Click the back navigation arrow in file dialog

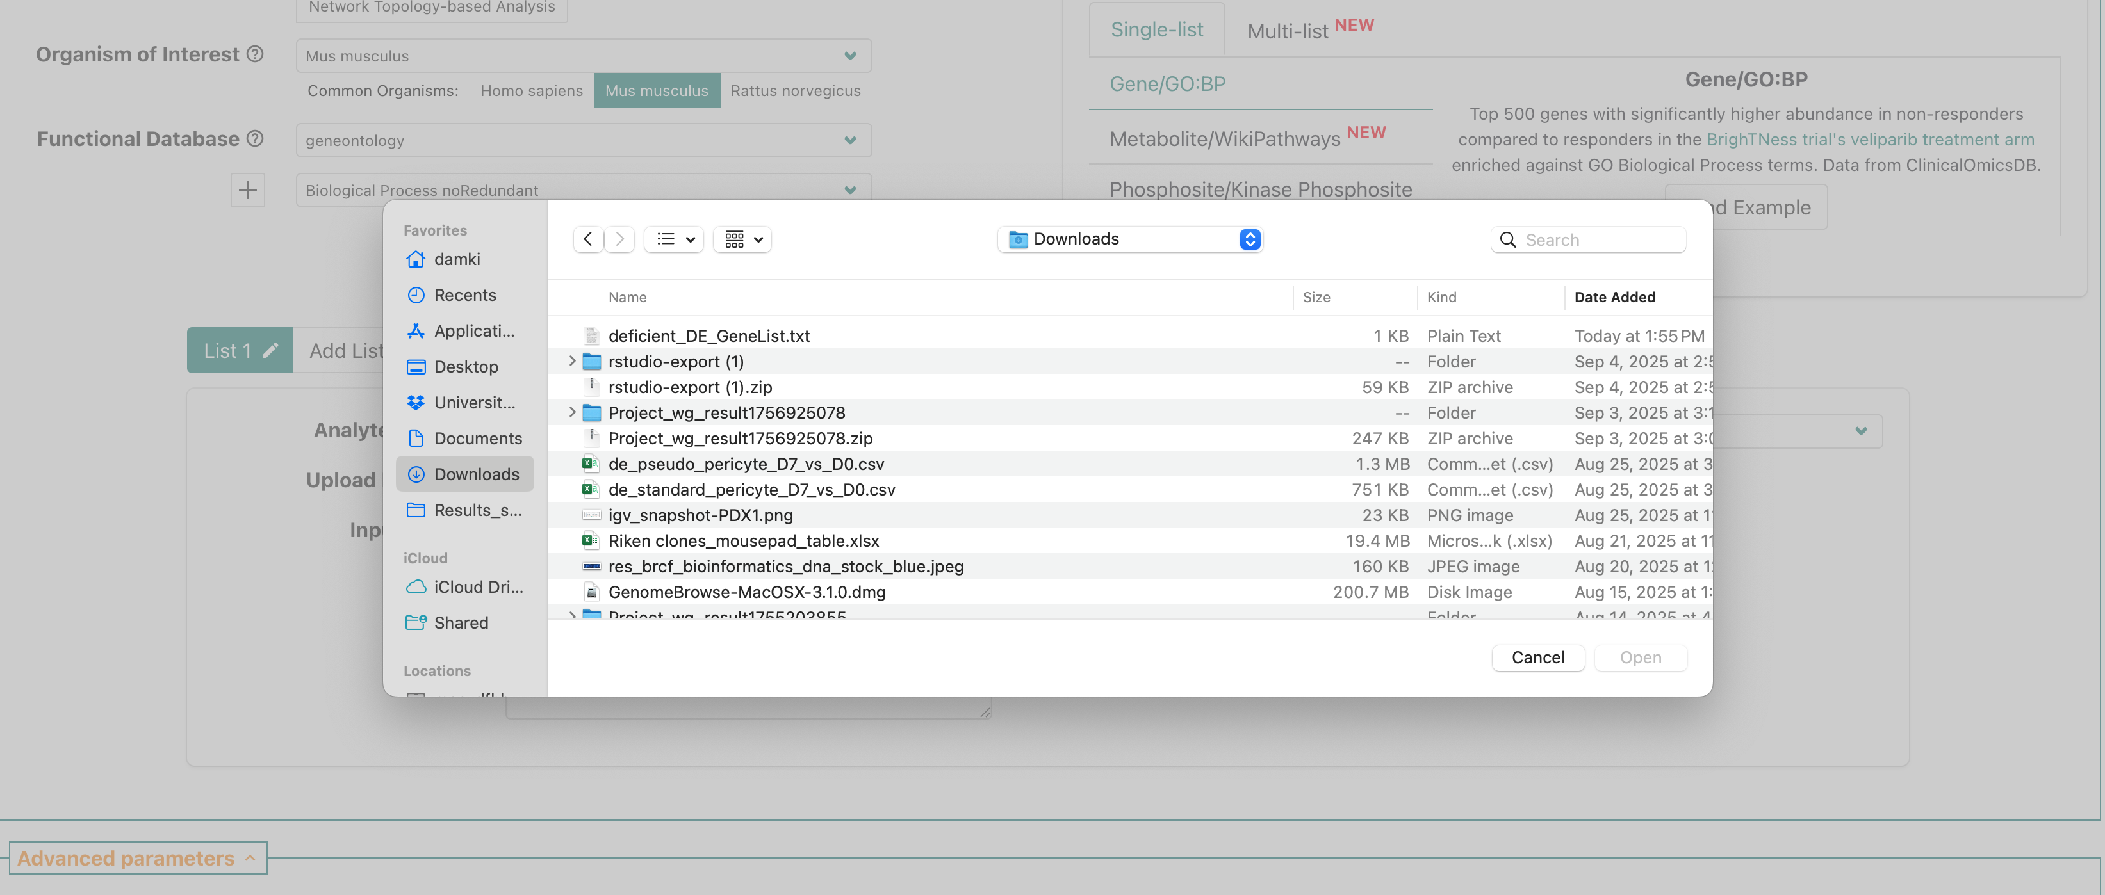pos(587,239)
